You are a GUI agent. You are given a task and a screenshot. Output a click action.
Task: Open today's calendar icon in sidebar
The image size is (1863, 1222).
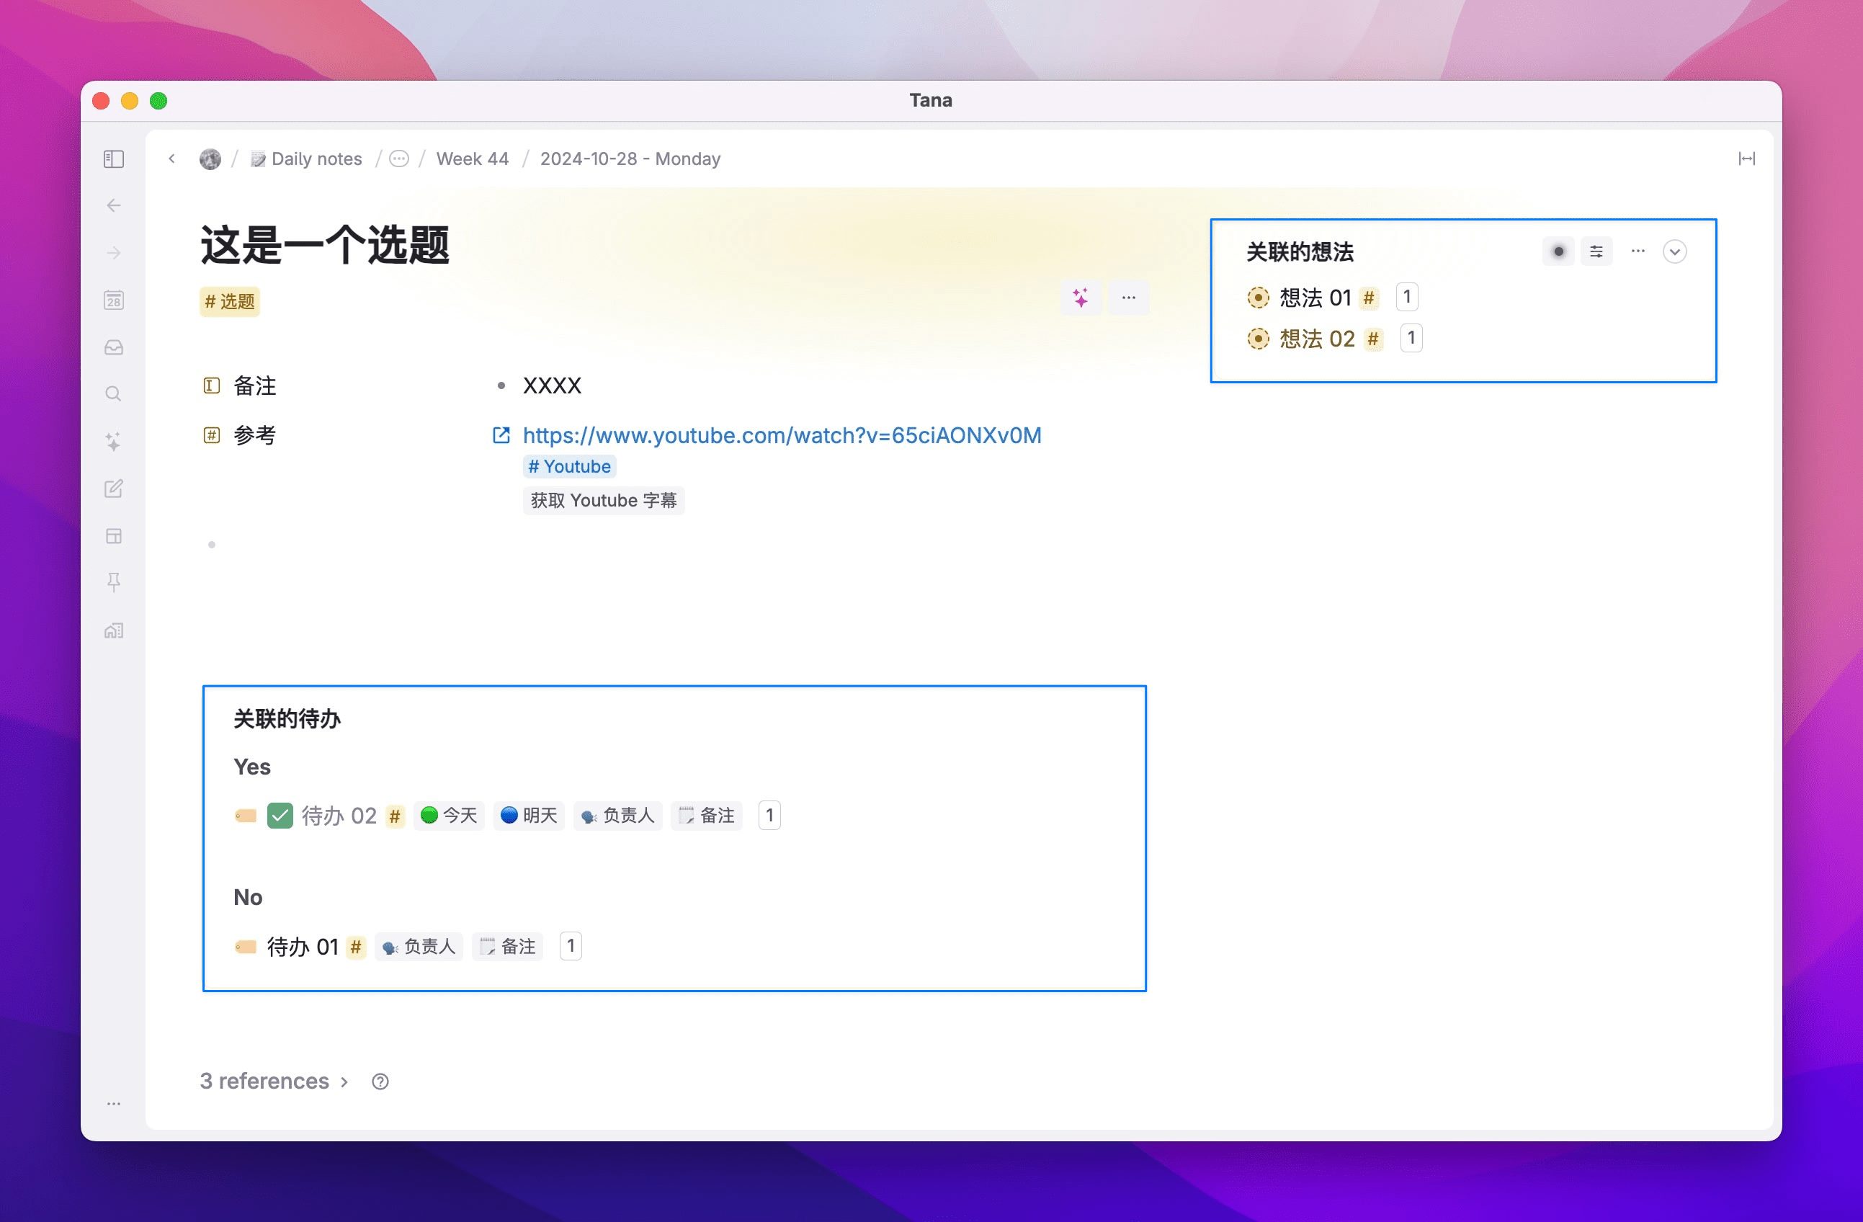pos(114,300)
